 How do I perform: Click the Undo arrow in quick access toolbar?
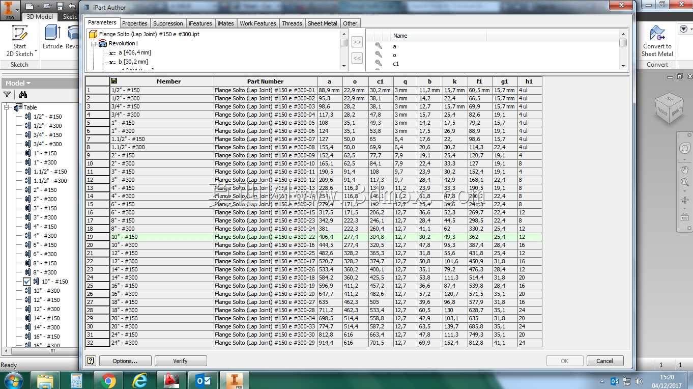click(72, 7)
